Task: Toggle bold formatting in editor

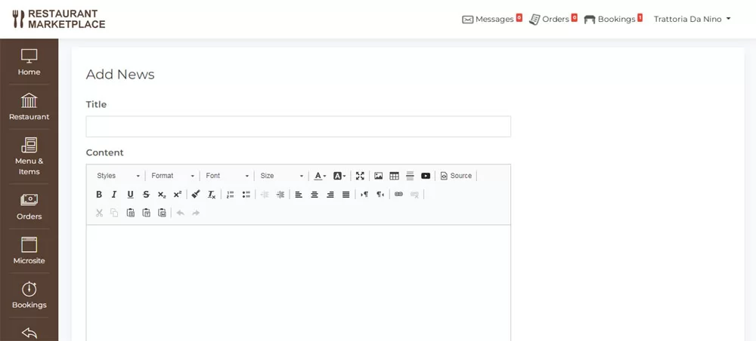Action: click(x=99, y=195)
